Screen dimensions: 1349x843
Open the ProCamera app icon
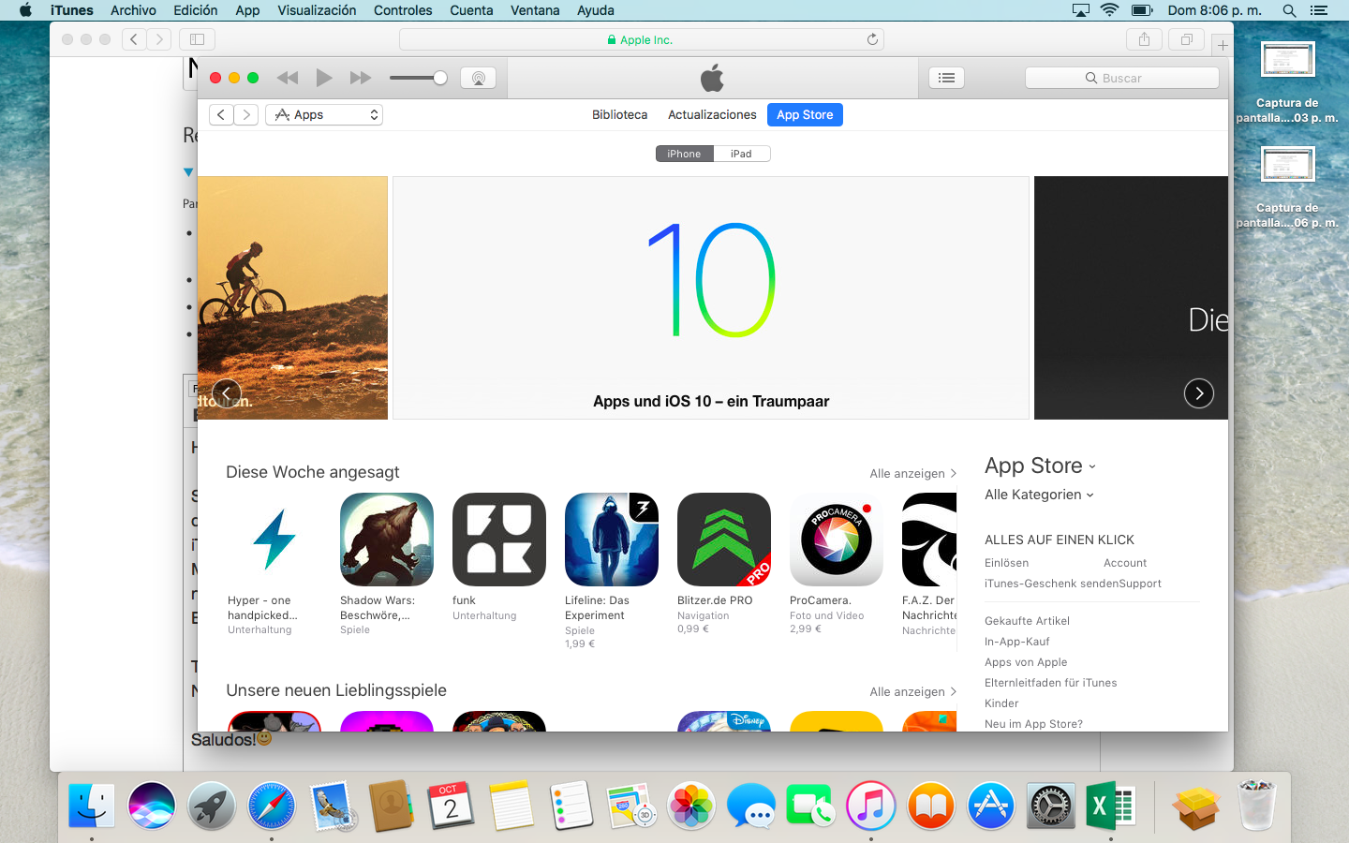837,540
